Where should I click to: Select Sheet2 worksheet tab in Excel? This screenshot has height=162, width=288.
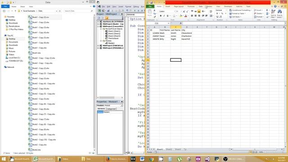(169, 149)
